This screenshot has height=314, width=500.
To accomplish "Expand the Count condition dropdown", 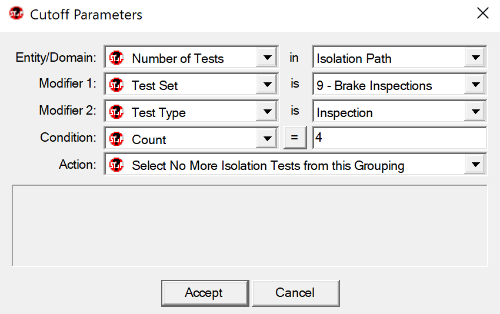I will tap(267, 138).
